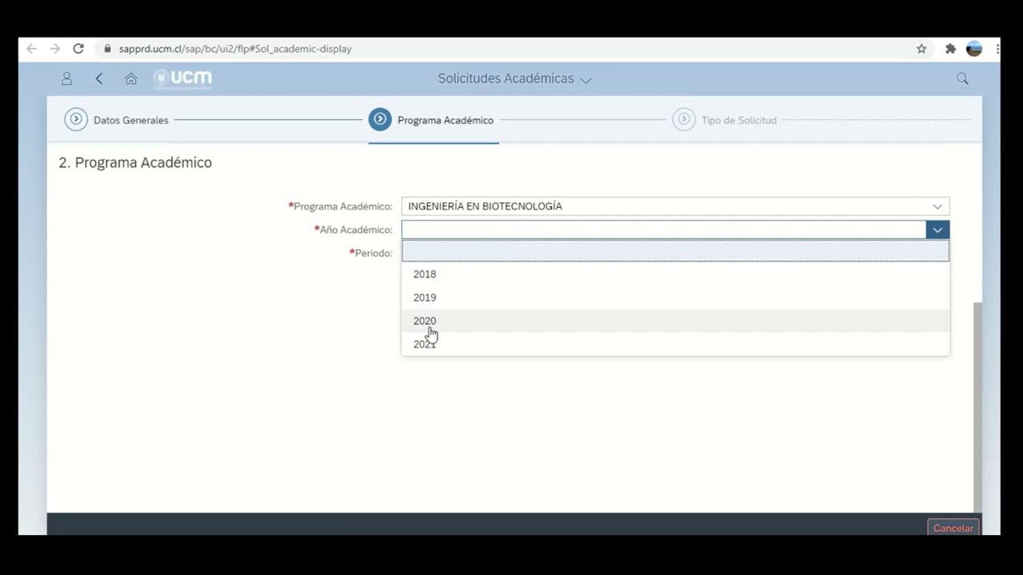The width and height of the screenshot is (1023, 575).
Task: Select 2019 from the year list
Action: point(425,297)
